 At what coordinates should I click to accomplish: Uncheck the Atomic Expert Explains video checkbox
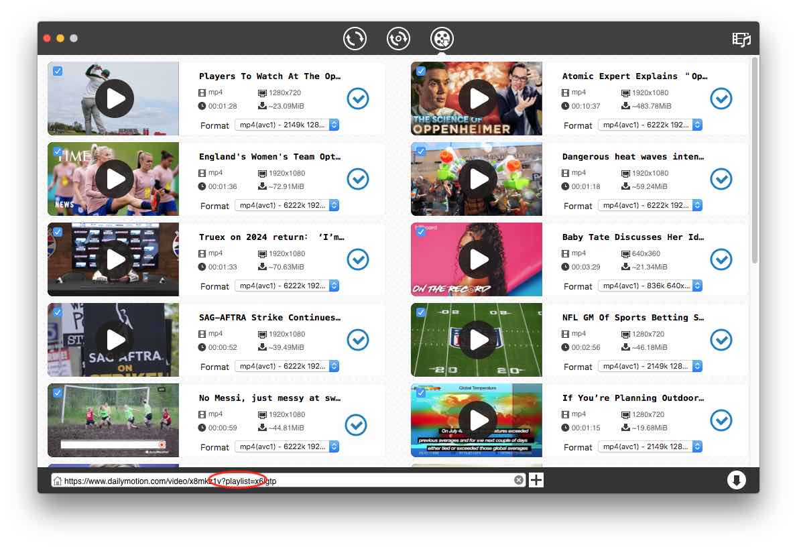point(421,71)
